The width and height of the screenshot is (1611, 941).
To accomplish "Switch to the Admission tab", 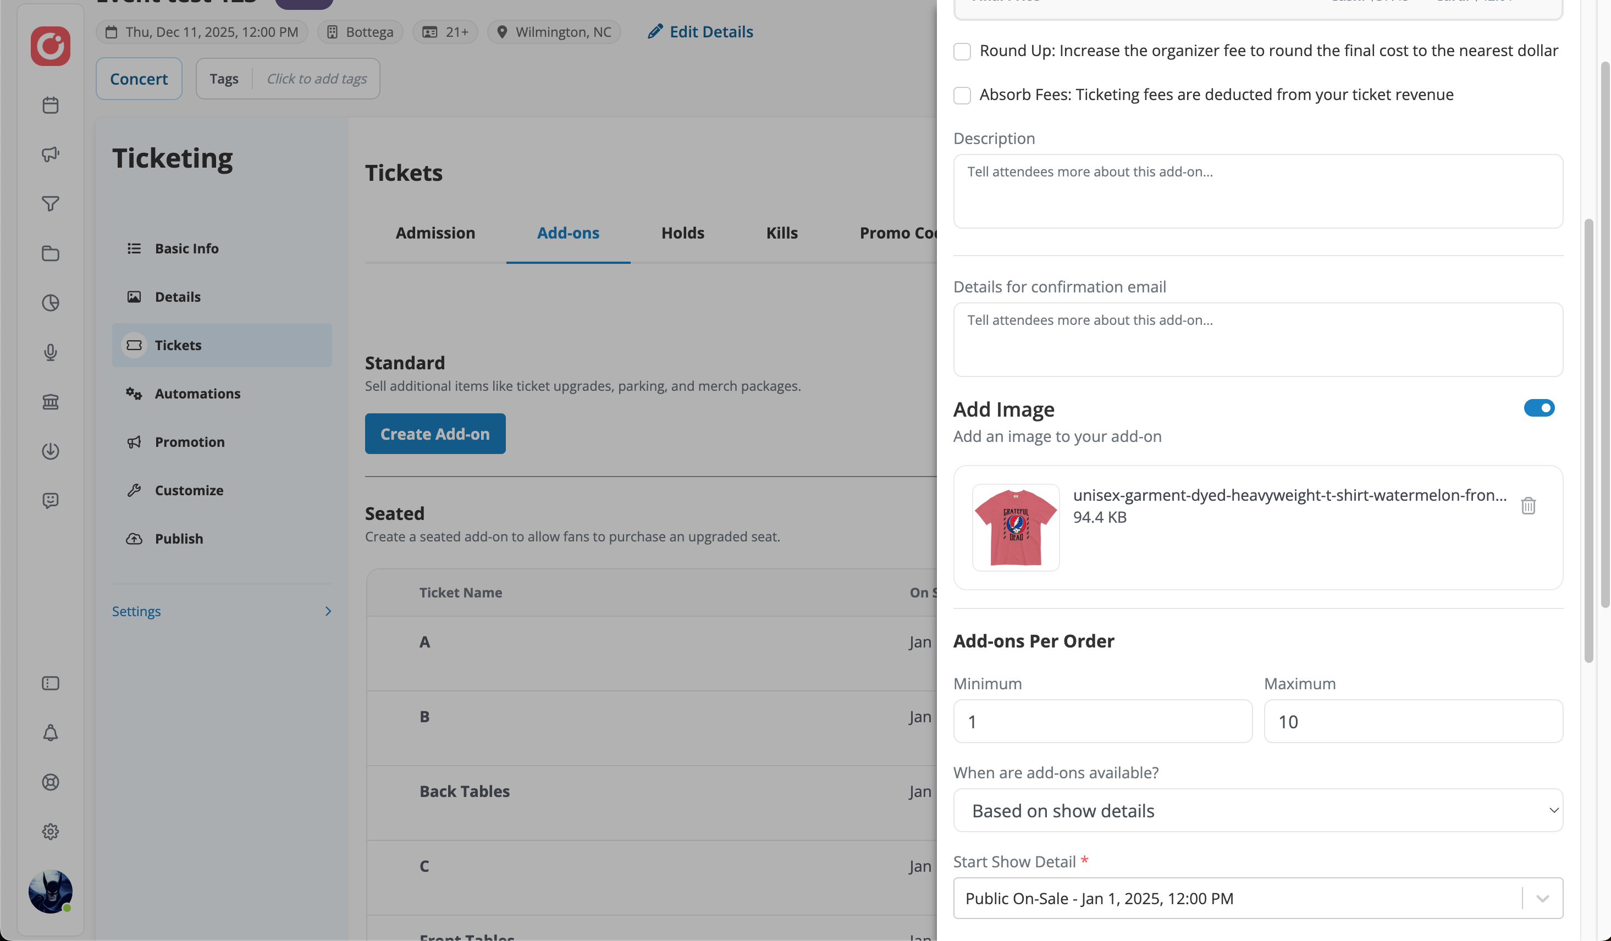I will 435,233.
